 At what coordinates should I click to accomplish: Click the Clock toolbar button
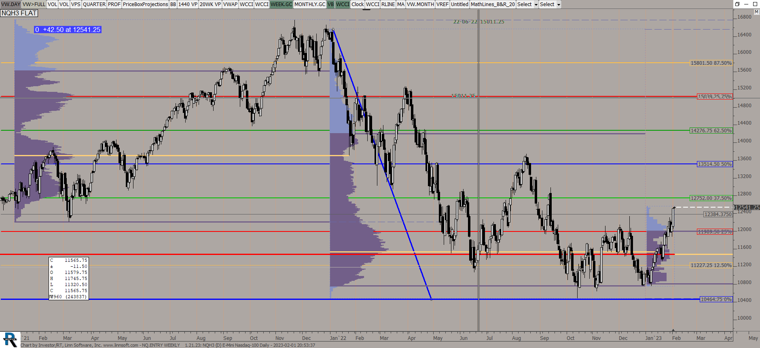358,4
